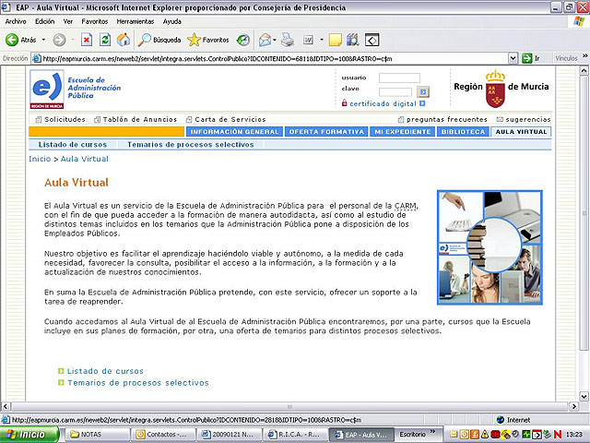Stop page loading with the red X icon
590x443 pixels.
[87, 40]
